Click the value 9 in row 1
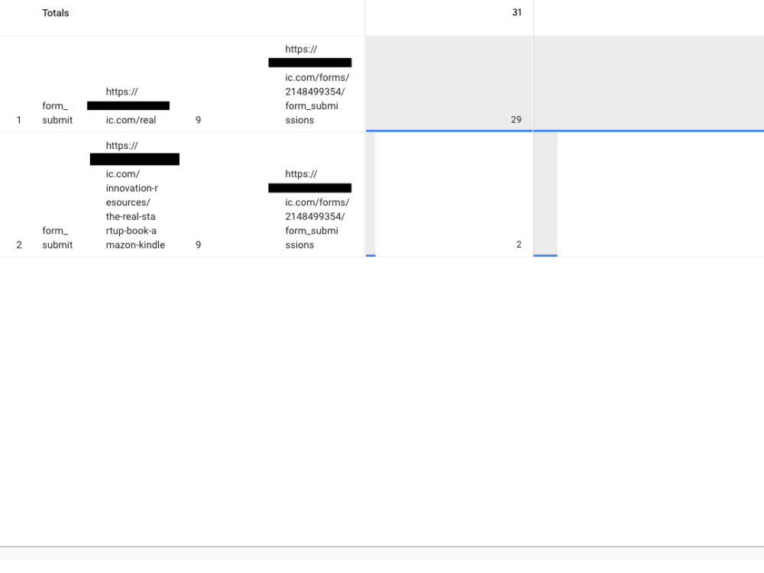The width and height of the screenshot is (764, 573). click(199, 120)
